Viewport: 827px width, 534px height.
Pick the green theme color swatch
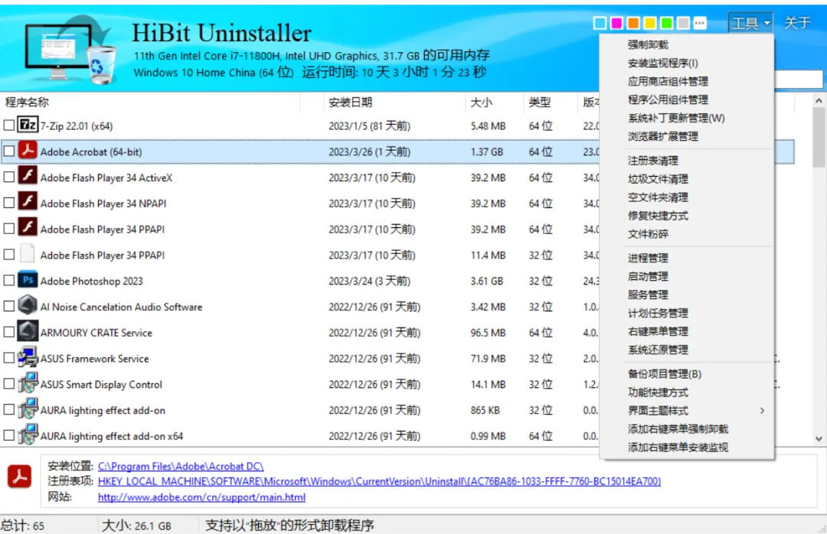point(667,23)
